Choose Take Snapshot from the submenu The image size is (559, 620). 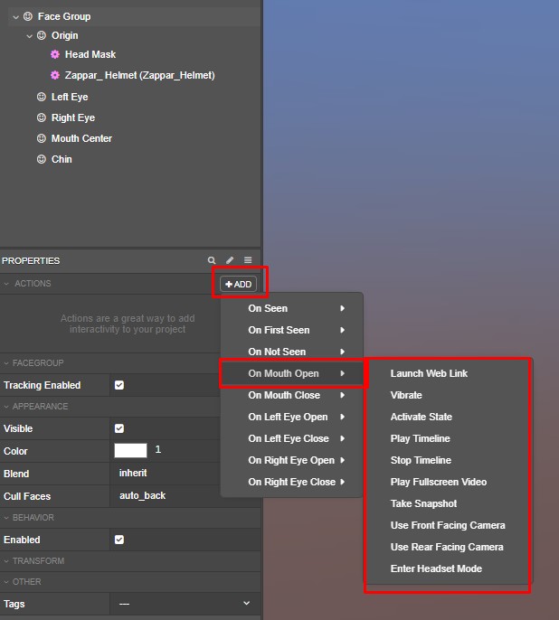tap(423, 503)
